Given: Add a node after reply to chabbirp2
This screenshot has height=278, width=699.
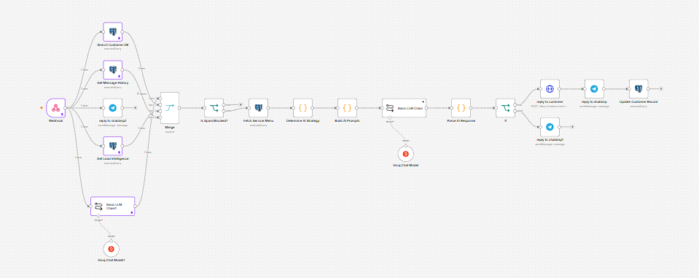Looking at the screenshot, I should [x=135, y=108].
